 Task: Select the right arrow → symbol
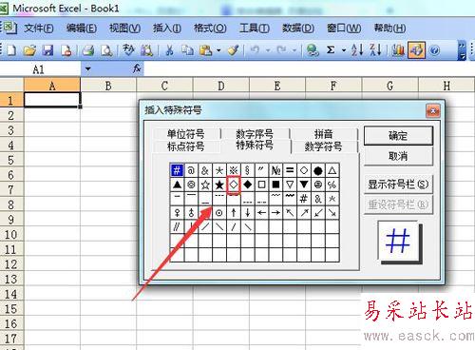(x=275, y=213)
